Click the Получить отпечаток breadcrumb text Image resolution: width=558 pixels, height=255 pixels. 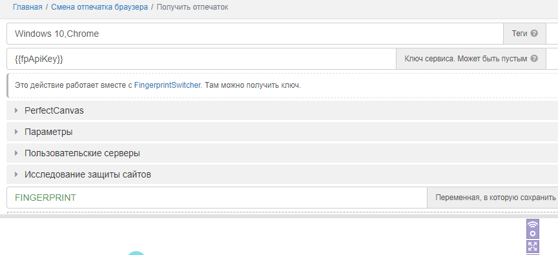[192, 6]
